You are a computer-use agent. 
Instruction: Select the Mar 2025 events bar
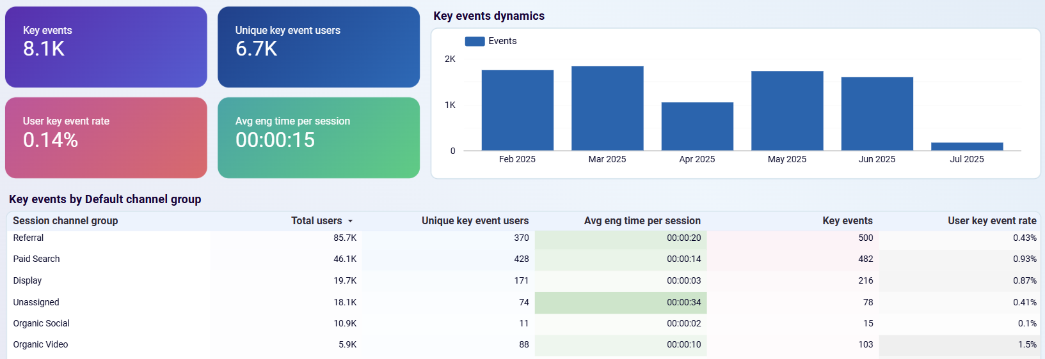click(607, 108)
